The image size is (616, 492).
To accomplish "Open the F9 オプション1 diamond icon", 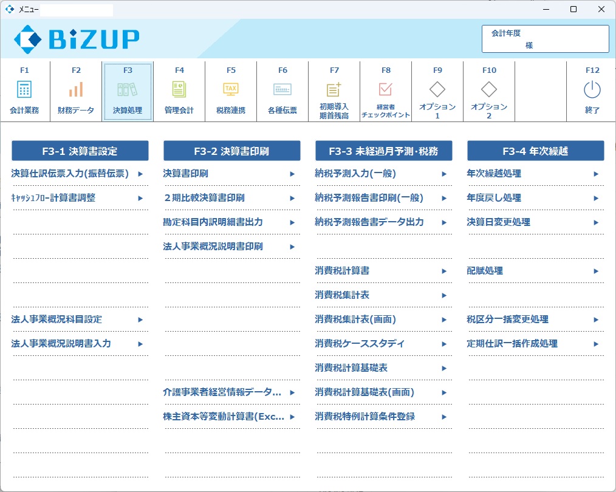I will 437,89.
